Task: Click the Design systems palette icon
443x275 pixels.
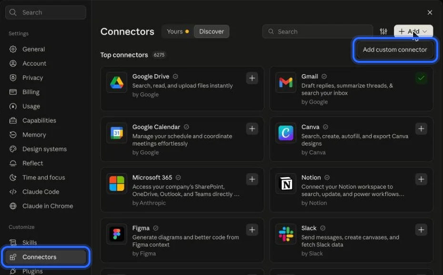Action: [13, 149]
